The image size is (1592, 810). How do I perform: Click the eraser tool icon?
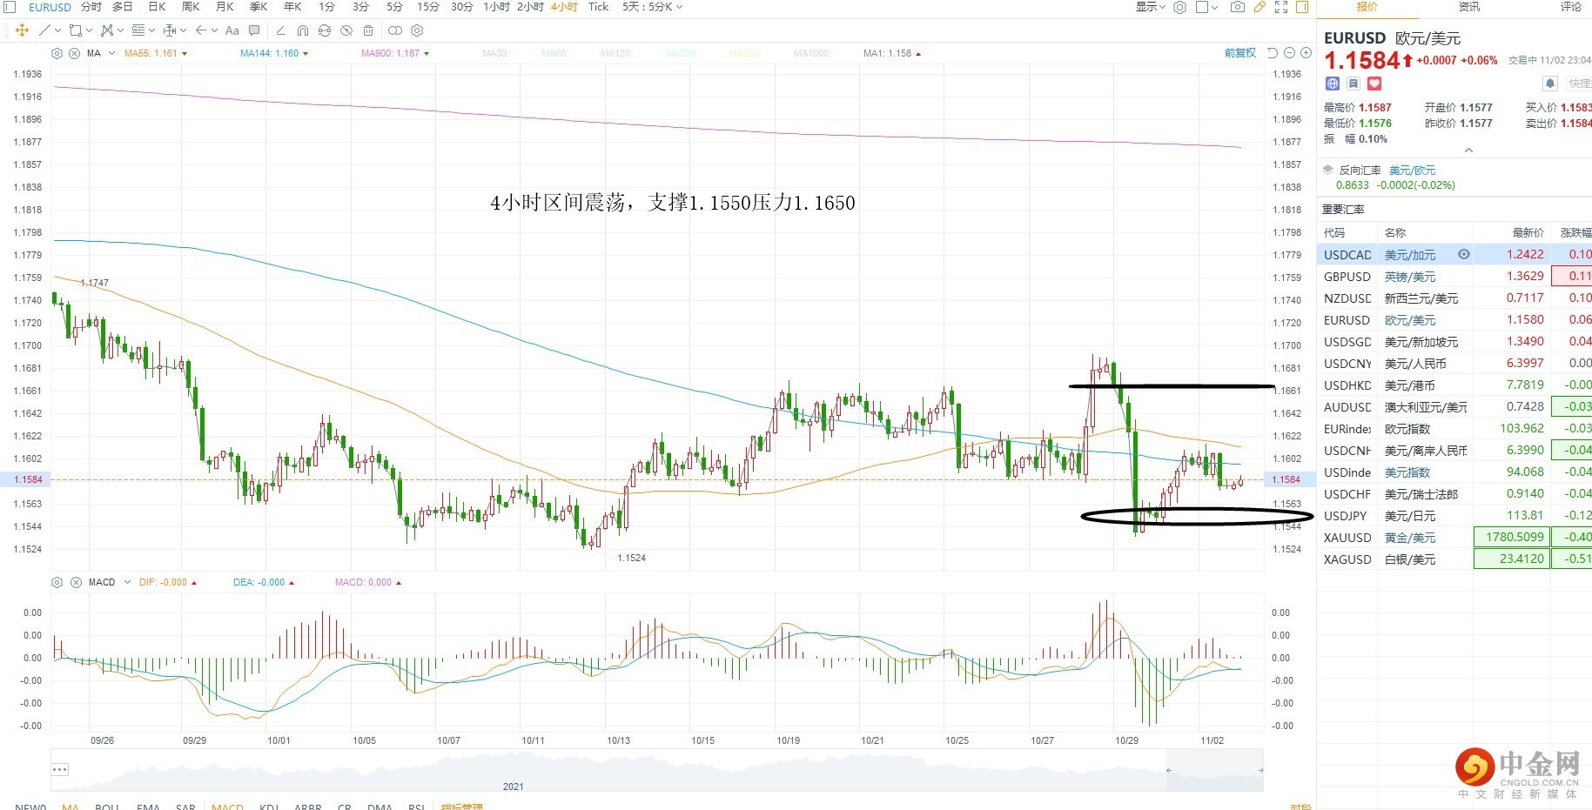(280, 30)
